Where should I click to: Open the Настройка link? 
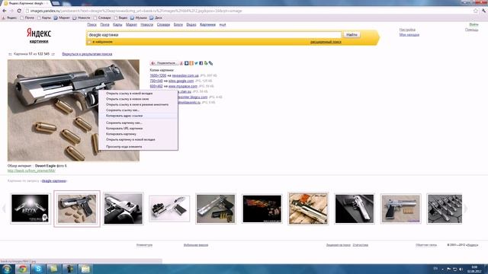click(407, 30)
